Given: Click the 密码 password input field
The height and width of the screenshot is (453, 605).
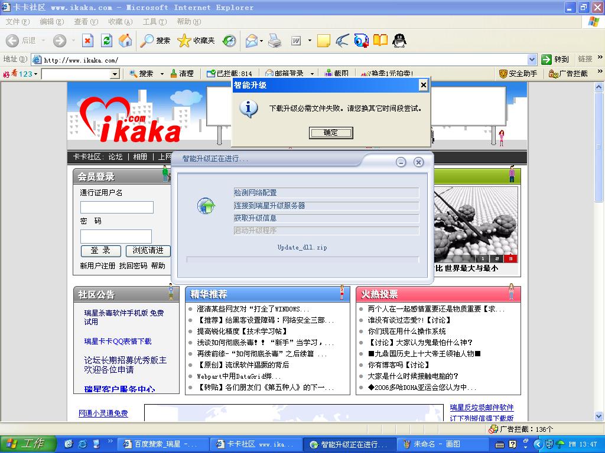Looking at the screenshot, I should pos(116,236).
